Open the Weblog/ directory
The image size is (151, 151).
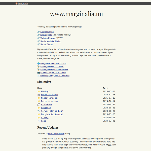click(x=45, y=91)
